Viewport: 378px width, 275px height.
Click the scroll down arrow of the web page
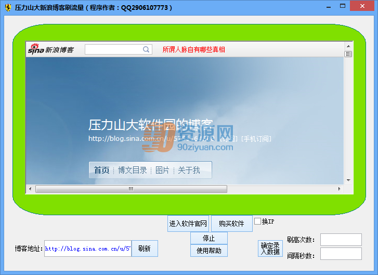coord(348,180)
